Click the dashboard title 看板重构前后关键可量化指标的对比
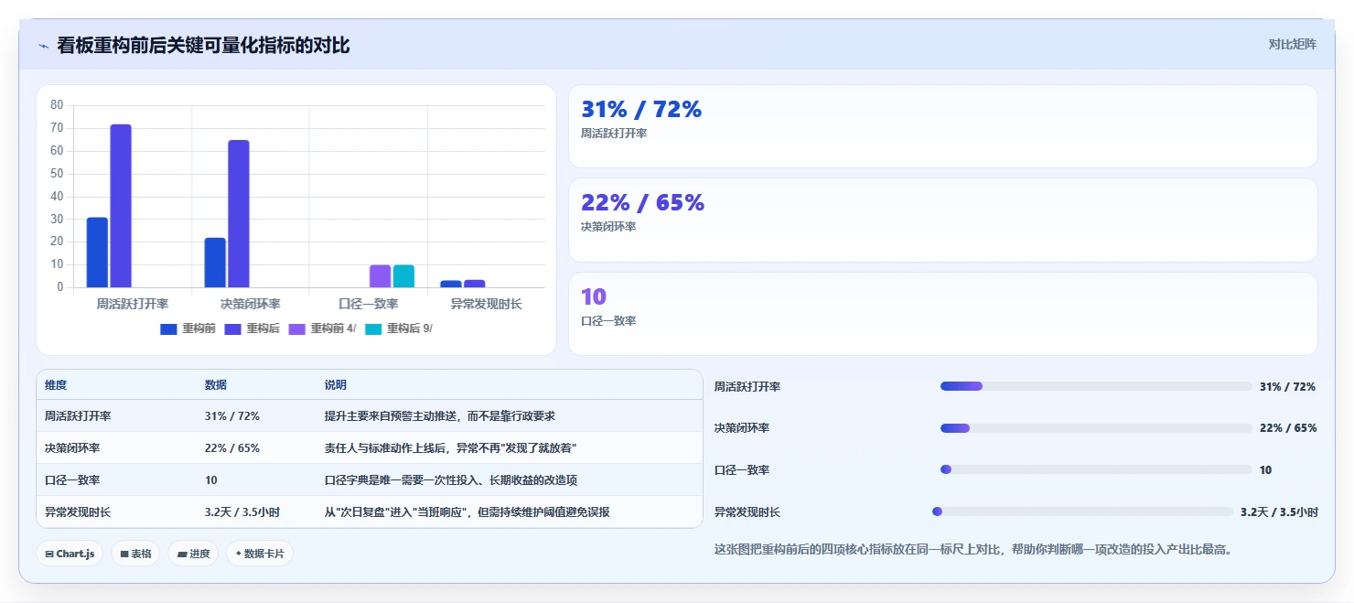This screenshot has height=603, width=1354. click(x=203, y=45)
